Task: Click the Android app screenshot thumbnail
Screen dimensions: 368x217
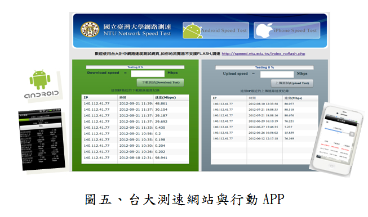Action: [42, 139]
